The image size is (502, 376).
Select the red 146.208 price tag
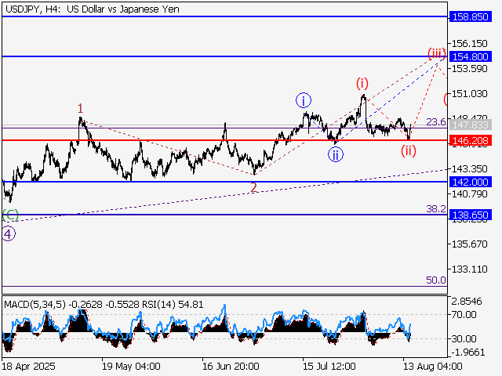click(x=471, y=140)
